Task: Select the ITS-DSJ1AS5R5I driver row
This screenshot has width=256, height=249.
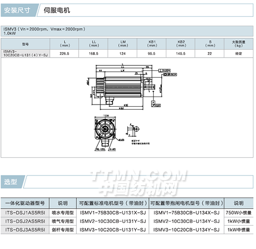Action: pyautogui.click(x=127, y=213)
